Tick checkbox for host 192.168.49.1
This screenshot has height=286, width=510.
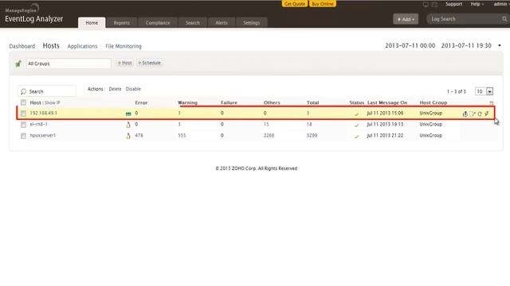23,114
